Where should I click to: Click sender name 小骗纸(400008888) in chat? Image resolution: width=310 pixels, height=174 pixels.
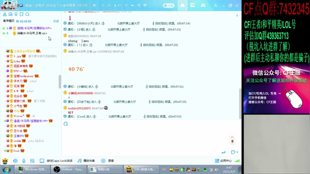pos(81,93)
